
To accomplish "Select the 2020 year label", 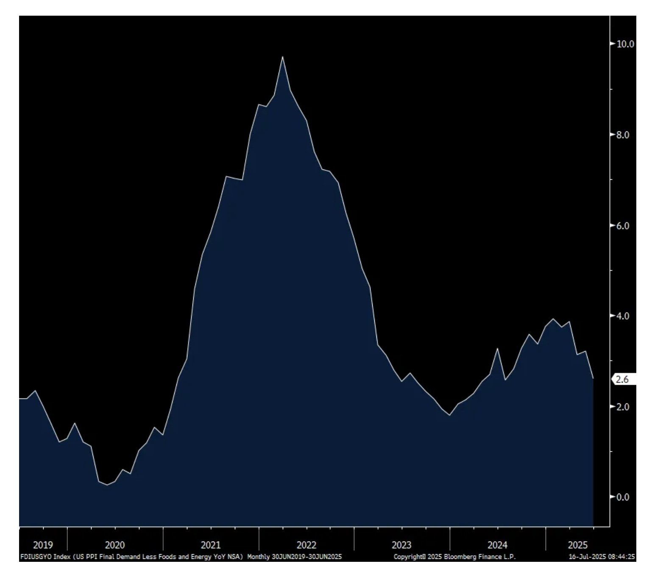I will (x=115, y=545).
